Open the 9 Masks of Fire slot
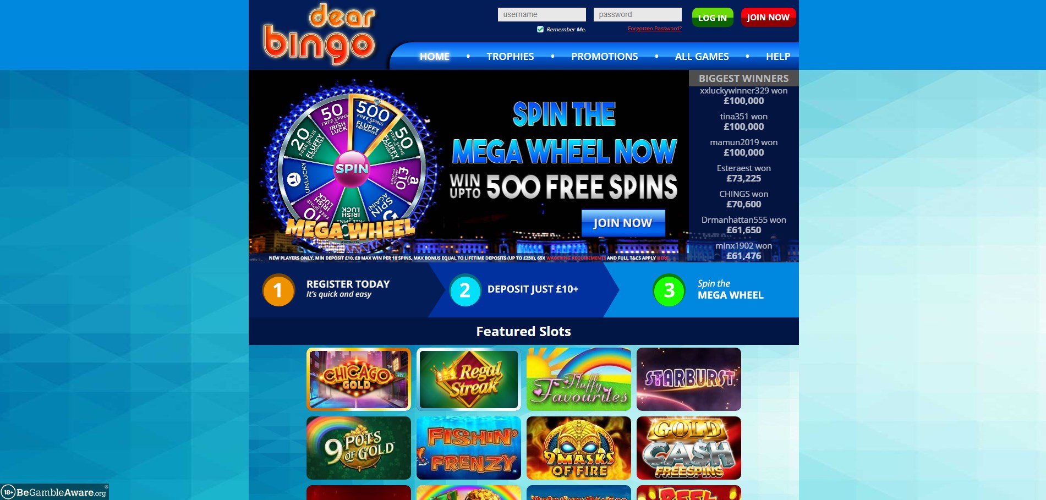 [579, 448]
